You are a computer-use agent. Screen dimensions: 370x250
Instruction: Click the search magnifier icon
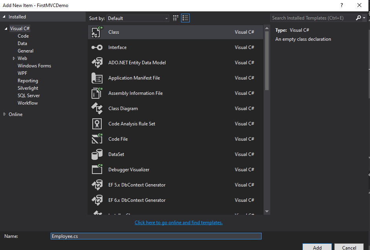358,18
